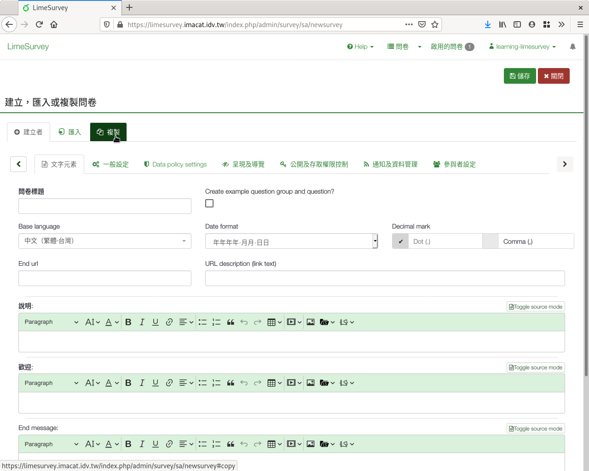Redo in the 說明 editor toolbar
The height and width of the screenshot is (471, 589).
(258, 322)
